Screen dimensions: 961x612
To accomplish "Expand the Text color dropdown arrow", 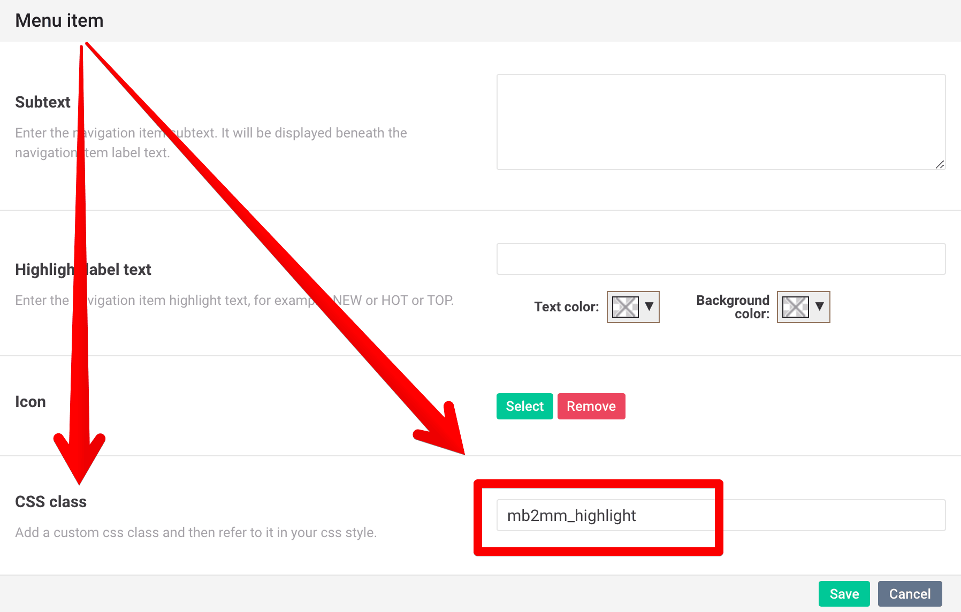I will (649, 307).
